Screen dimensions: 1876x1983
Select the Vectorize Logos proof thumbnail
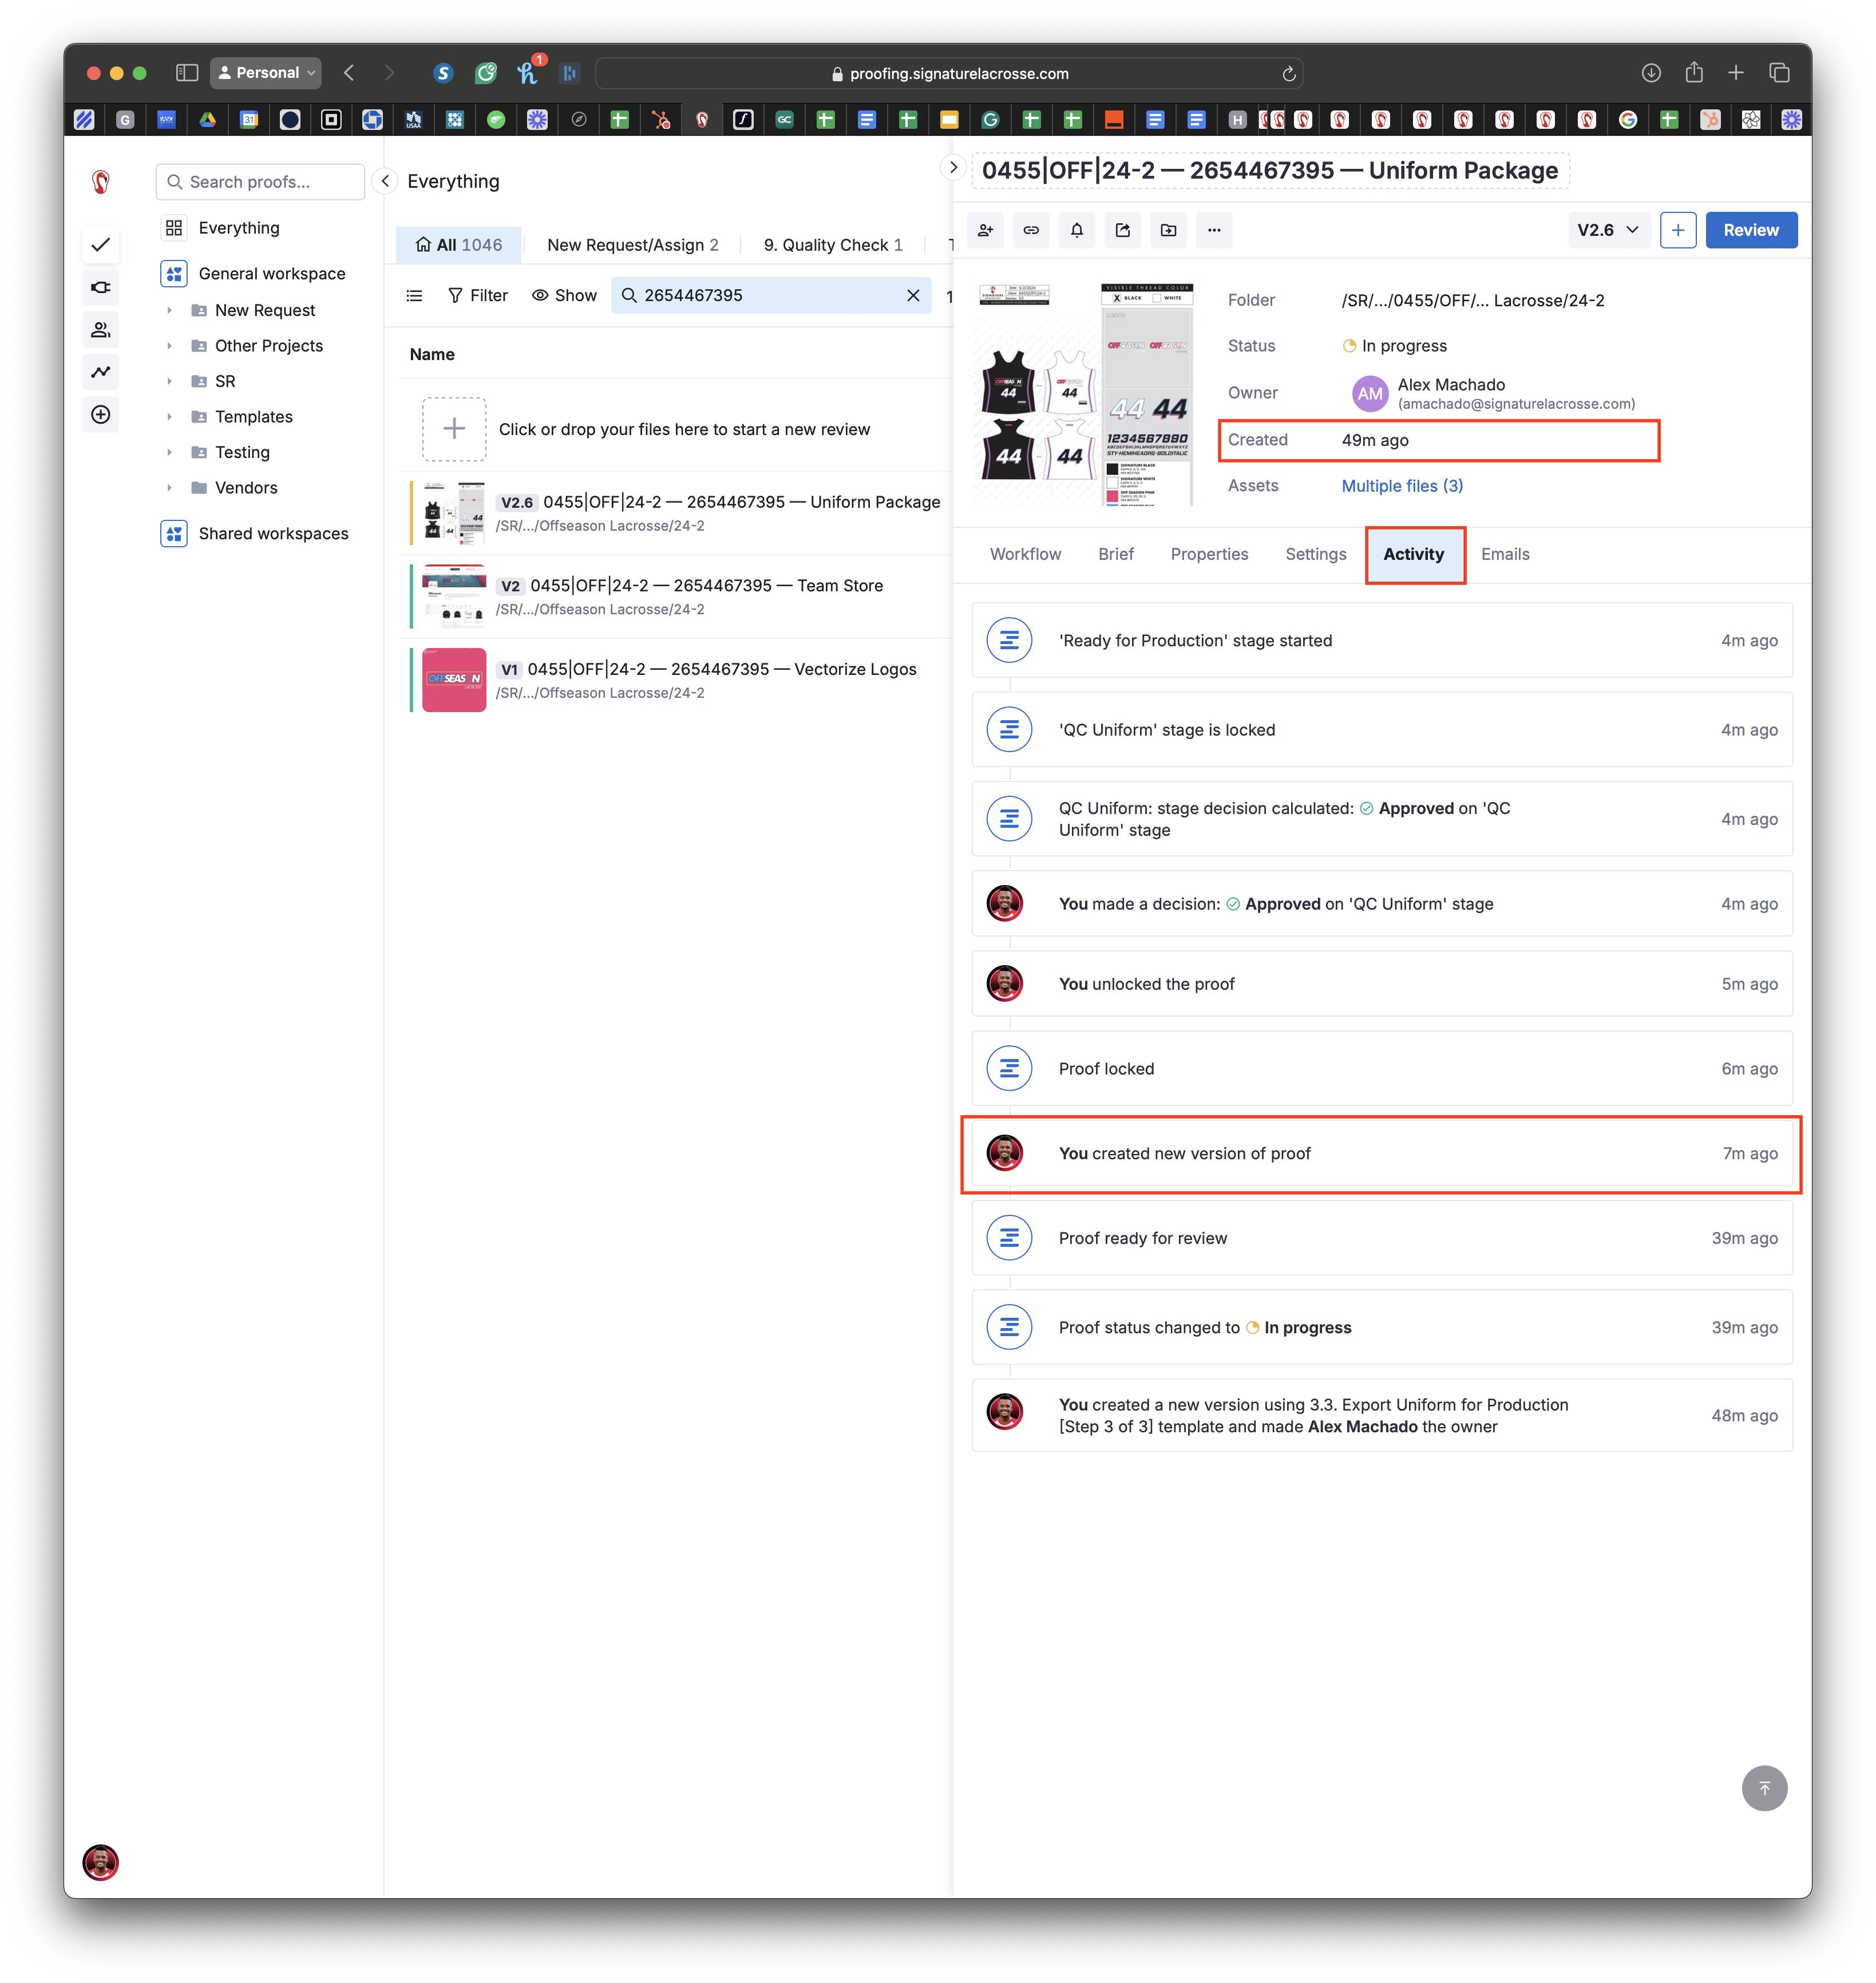(454, 680)
